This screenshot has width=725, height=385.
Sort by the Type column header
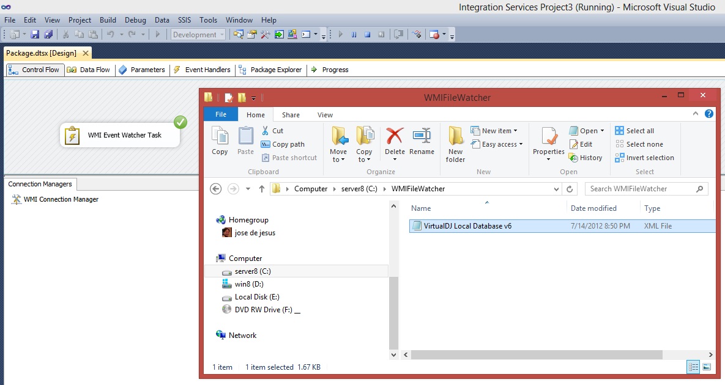point(652,208)
